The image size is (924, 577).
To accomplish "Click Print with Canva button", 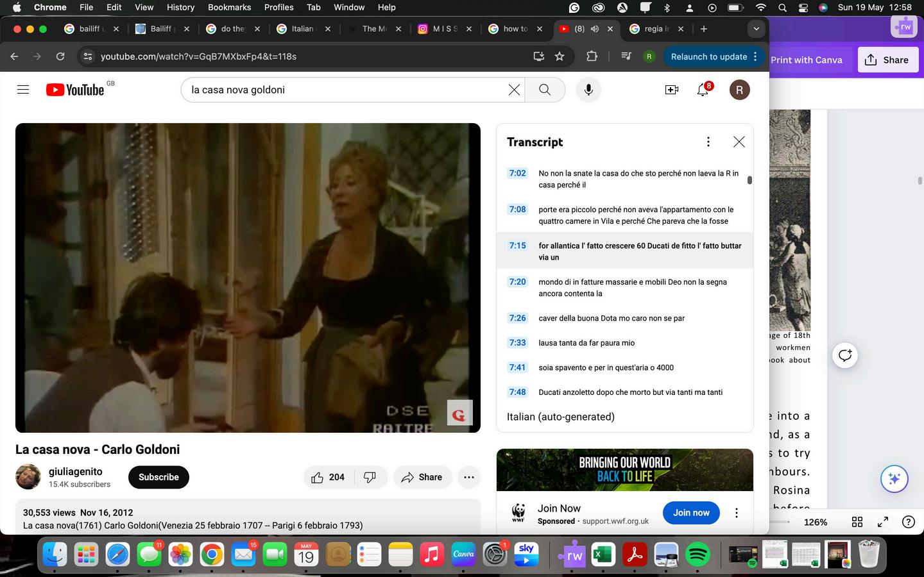I will [807, 60].
